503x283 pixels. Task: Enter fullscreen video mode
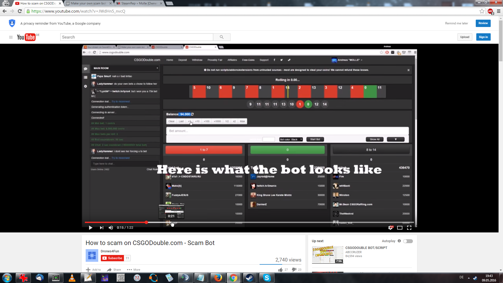tap(409, 228)
